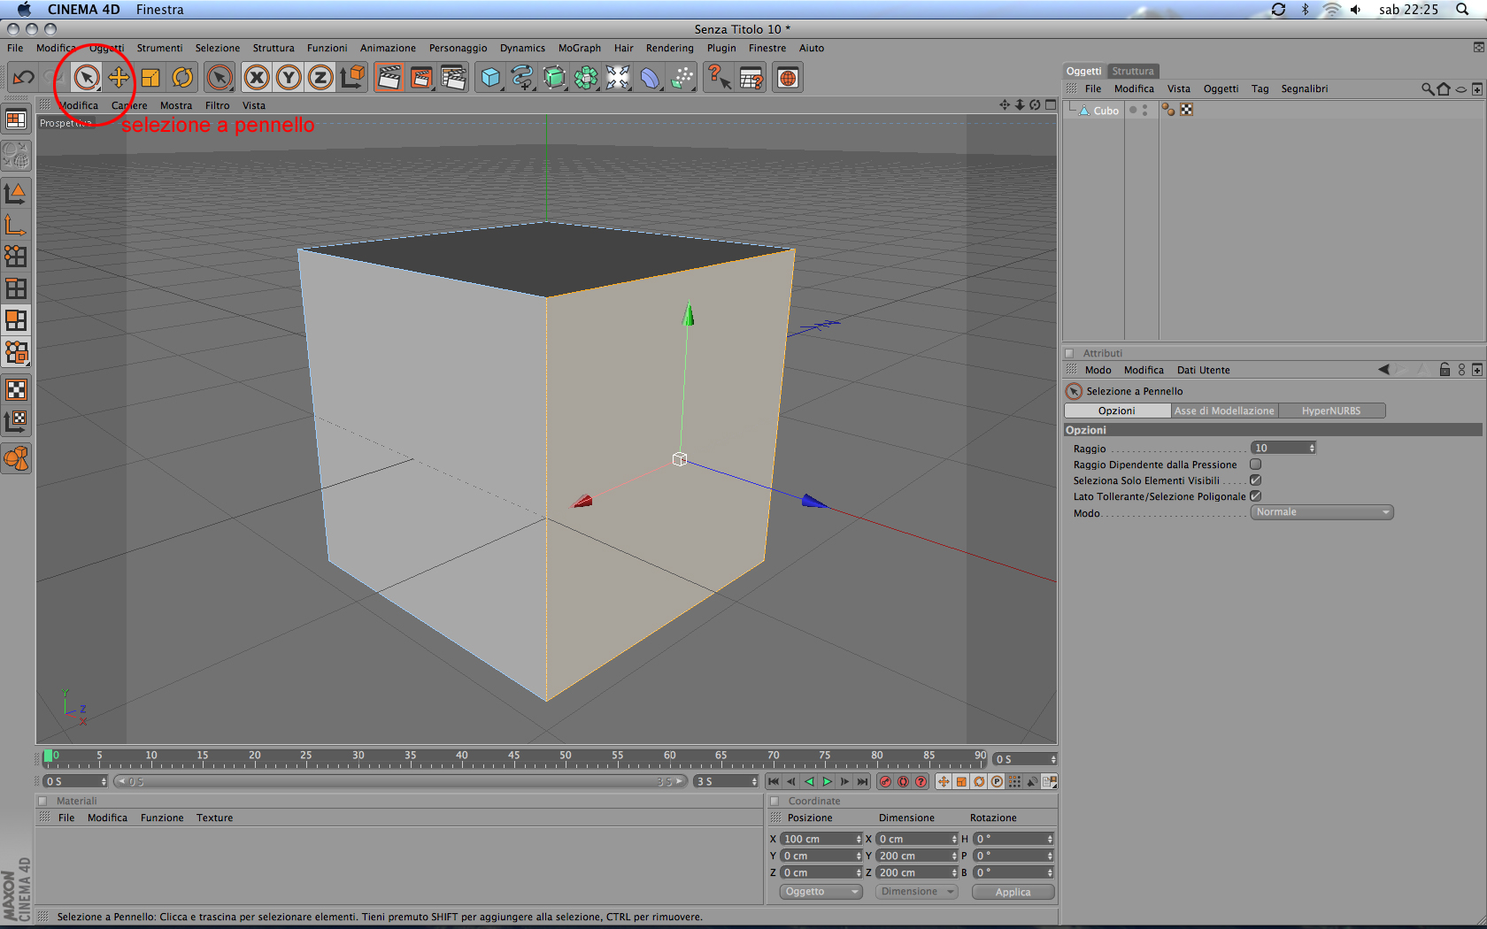Open the MoGraph menu
Screen dimensions: 1487x929
click(x=580, y=48)
